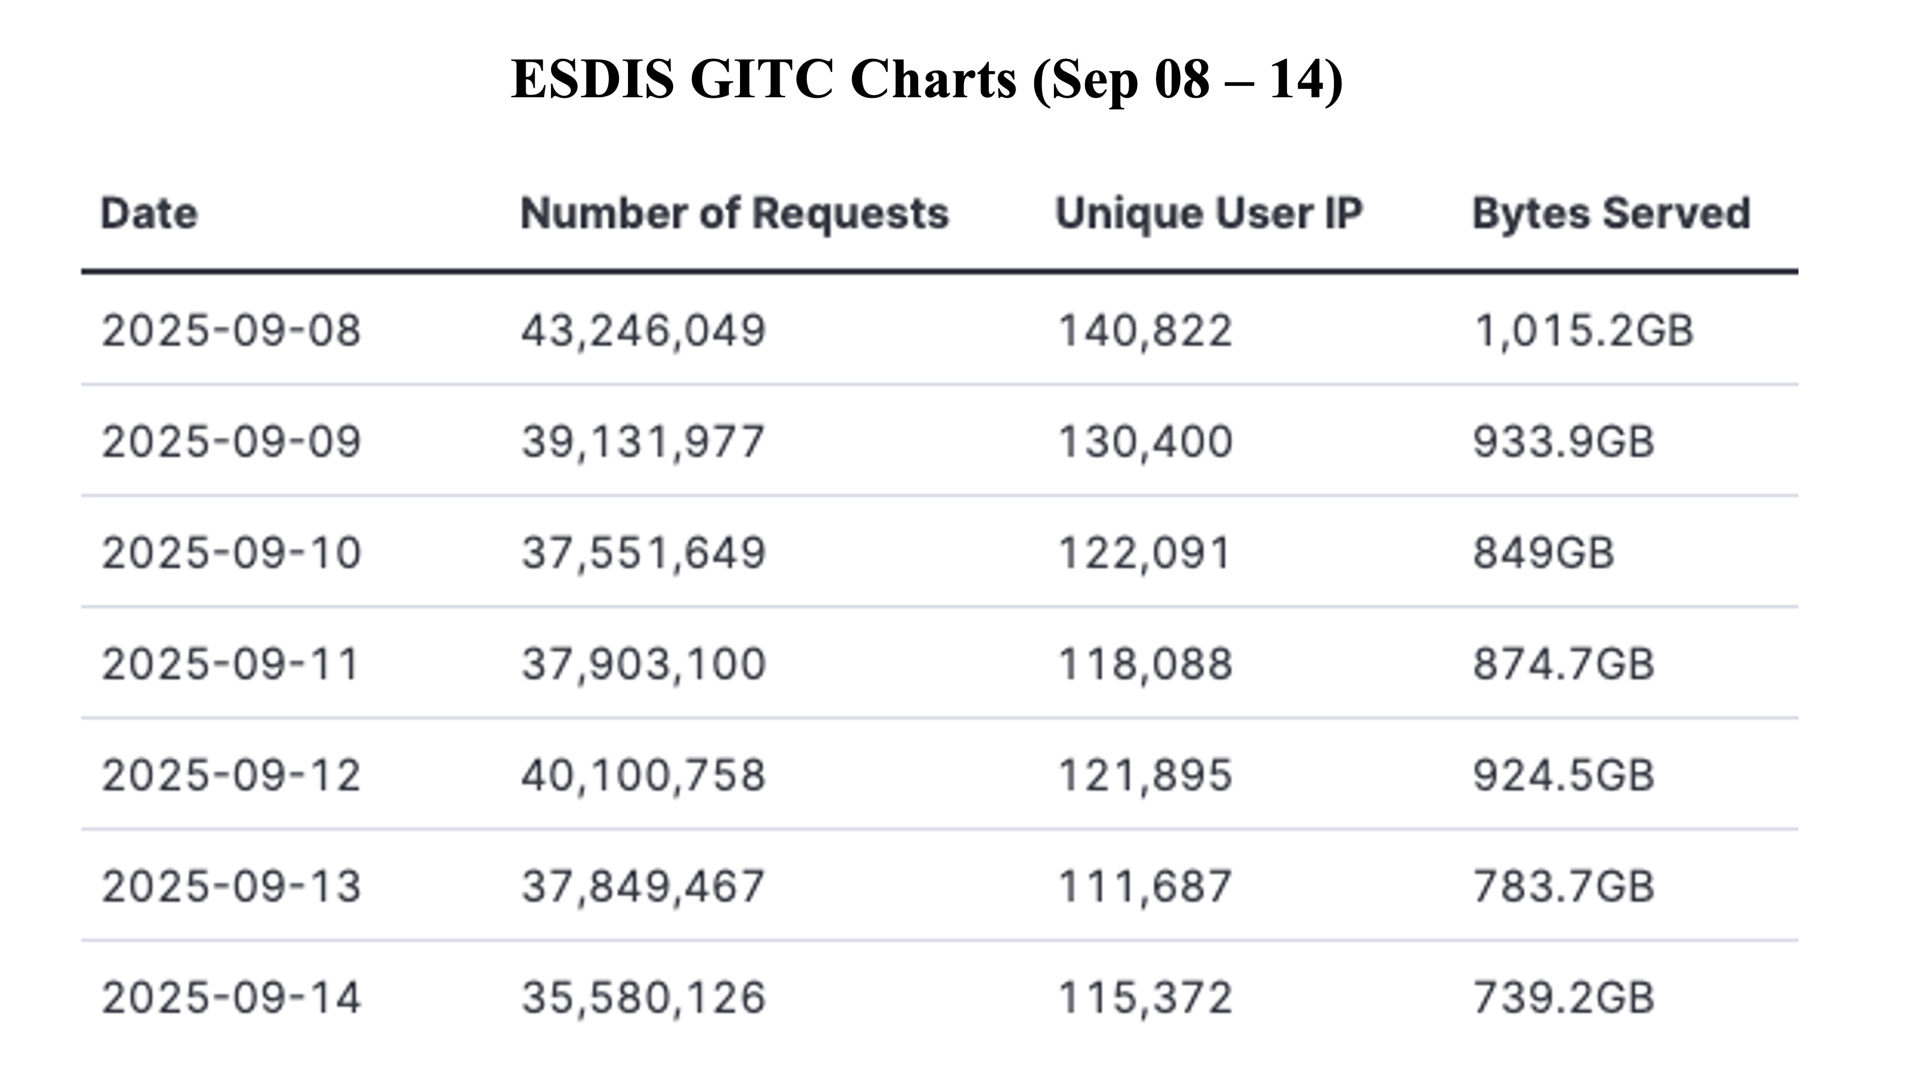1919x1070 pixels.
Task: Click the ESDIS GITC Charts title
Action: (x=927, y=79)
